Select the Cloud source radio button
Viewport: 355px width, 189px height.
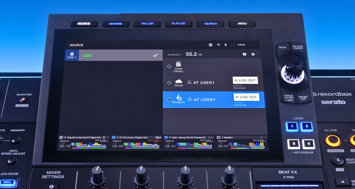(x=169, y=83)
